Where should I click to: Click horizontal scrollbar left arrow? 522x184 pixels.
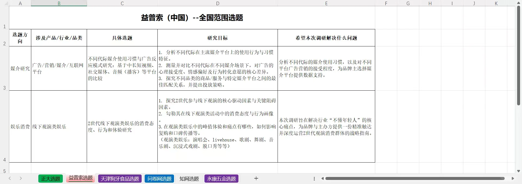point(322,178)
